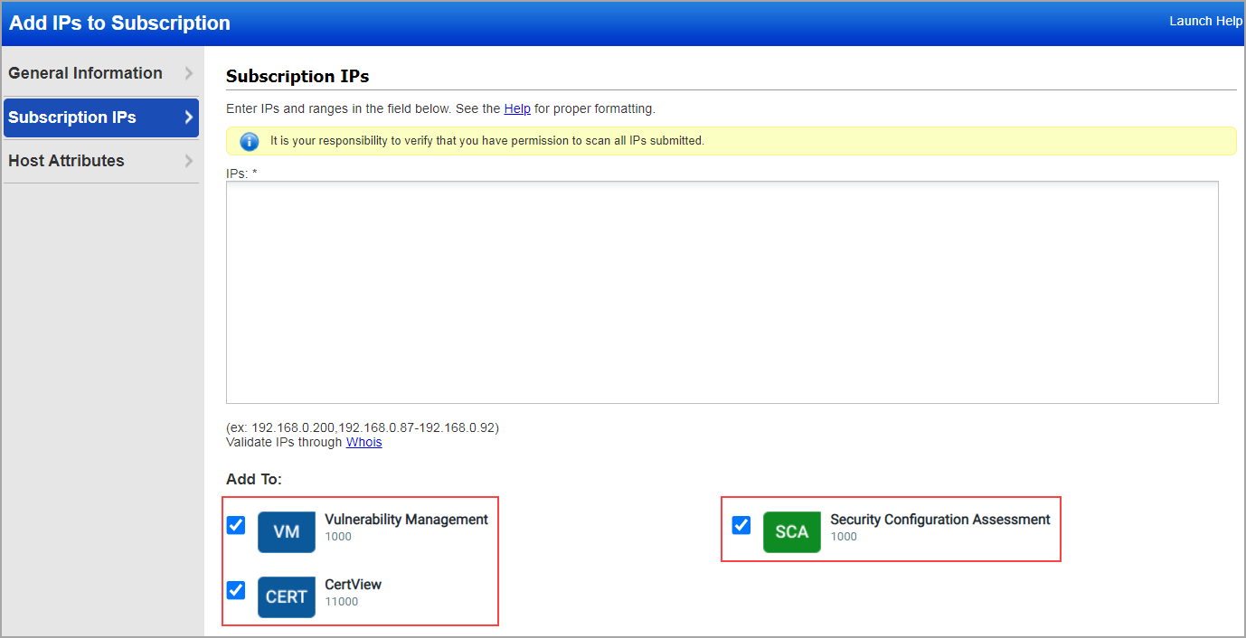This screenshot has width=1246, height=638.
Task: Click the Add IPs to Subscription title
Action: 119,23
